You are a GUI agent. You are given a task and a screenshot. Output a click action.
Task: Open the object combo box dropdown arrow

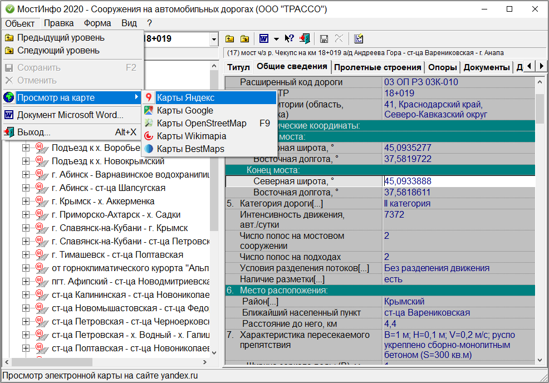(x=214, y=40)
